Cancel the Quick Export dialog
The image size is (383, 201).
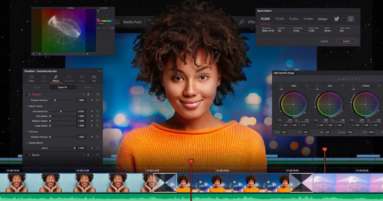(324, 41)
